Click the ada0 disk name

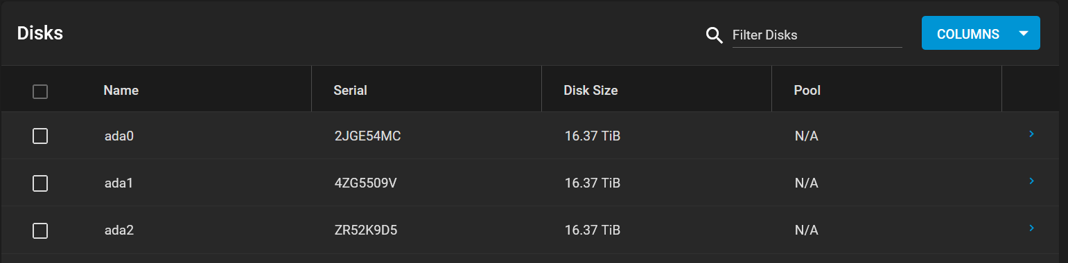click(119, 136)
